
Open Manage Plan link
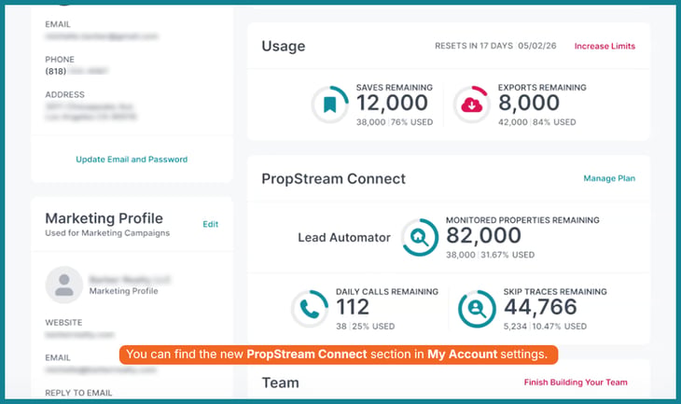[x=609, y=178]
